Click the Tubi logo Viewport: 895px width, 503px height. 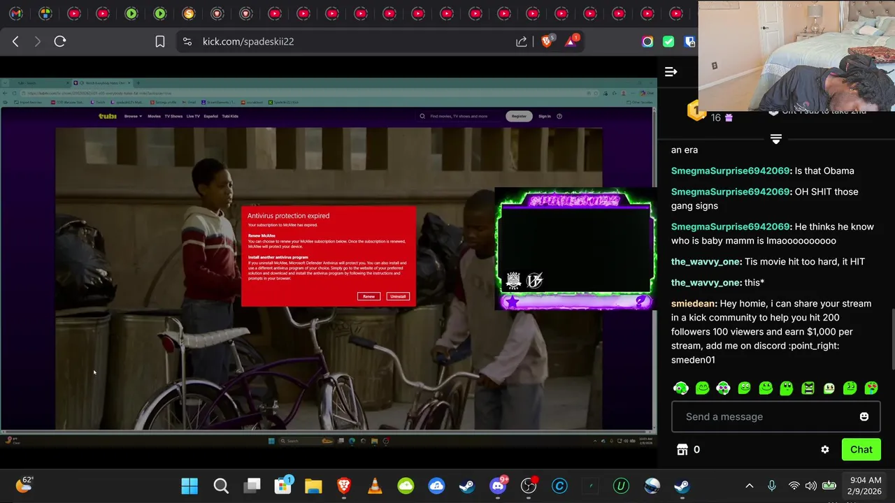[x=108, y=116]
